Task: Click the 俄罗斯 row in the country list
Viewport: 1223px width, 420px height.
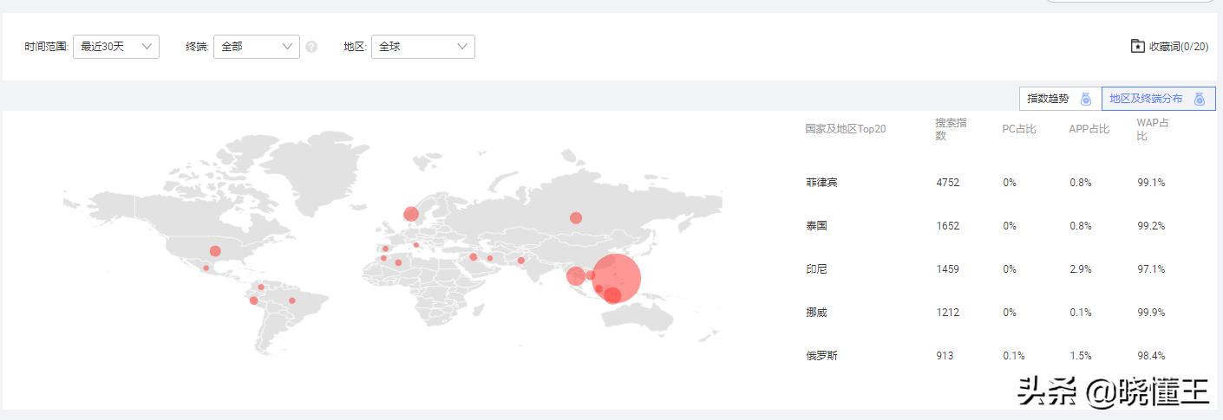Action: (821, 356)
